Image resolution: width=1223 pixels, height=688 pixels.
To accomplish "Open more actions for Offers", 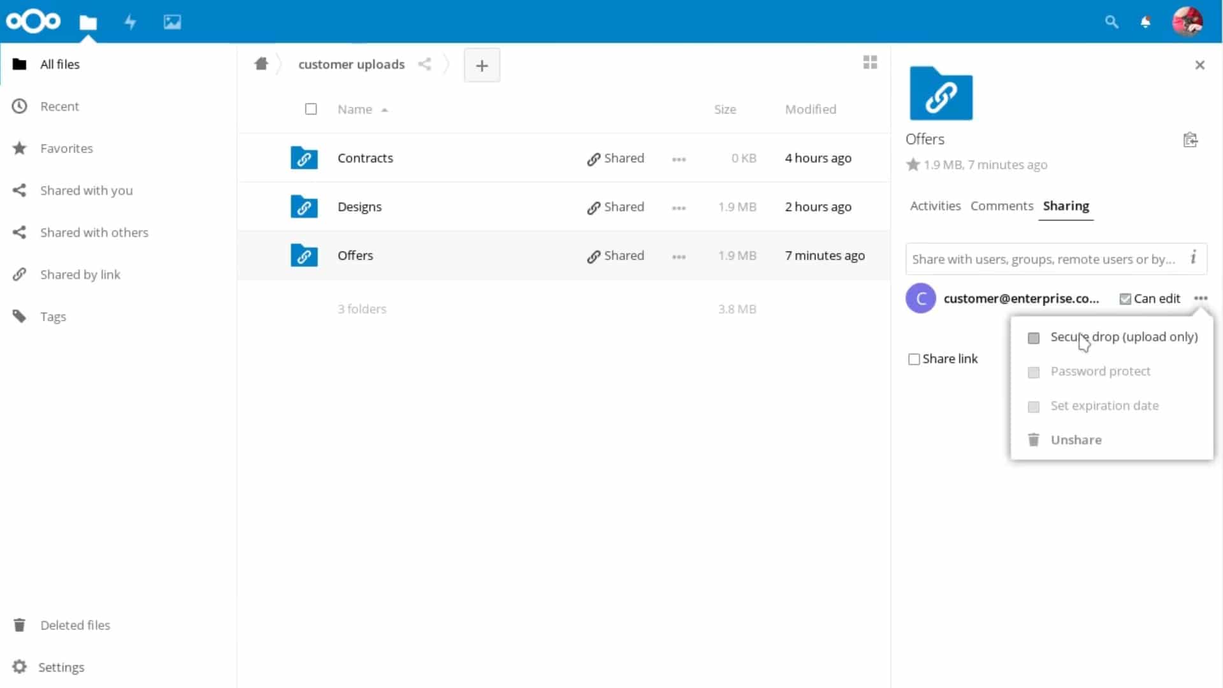I will tap(679, 256).
